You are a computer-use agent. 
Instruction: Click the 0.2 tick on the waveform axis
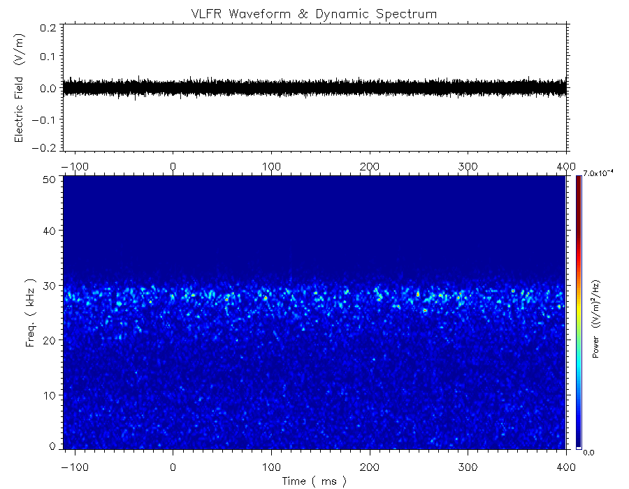tap(48, 27)
